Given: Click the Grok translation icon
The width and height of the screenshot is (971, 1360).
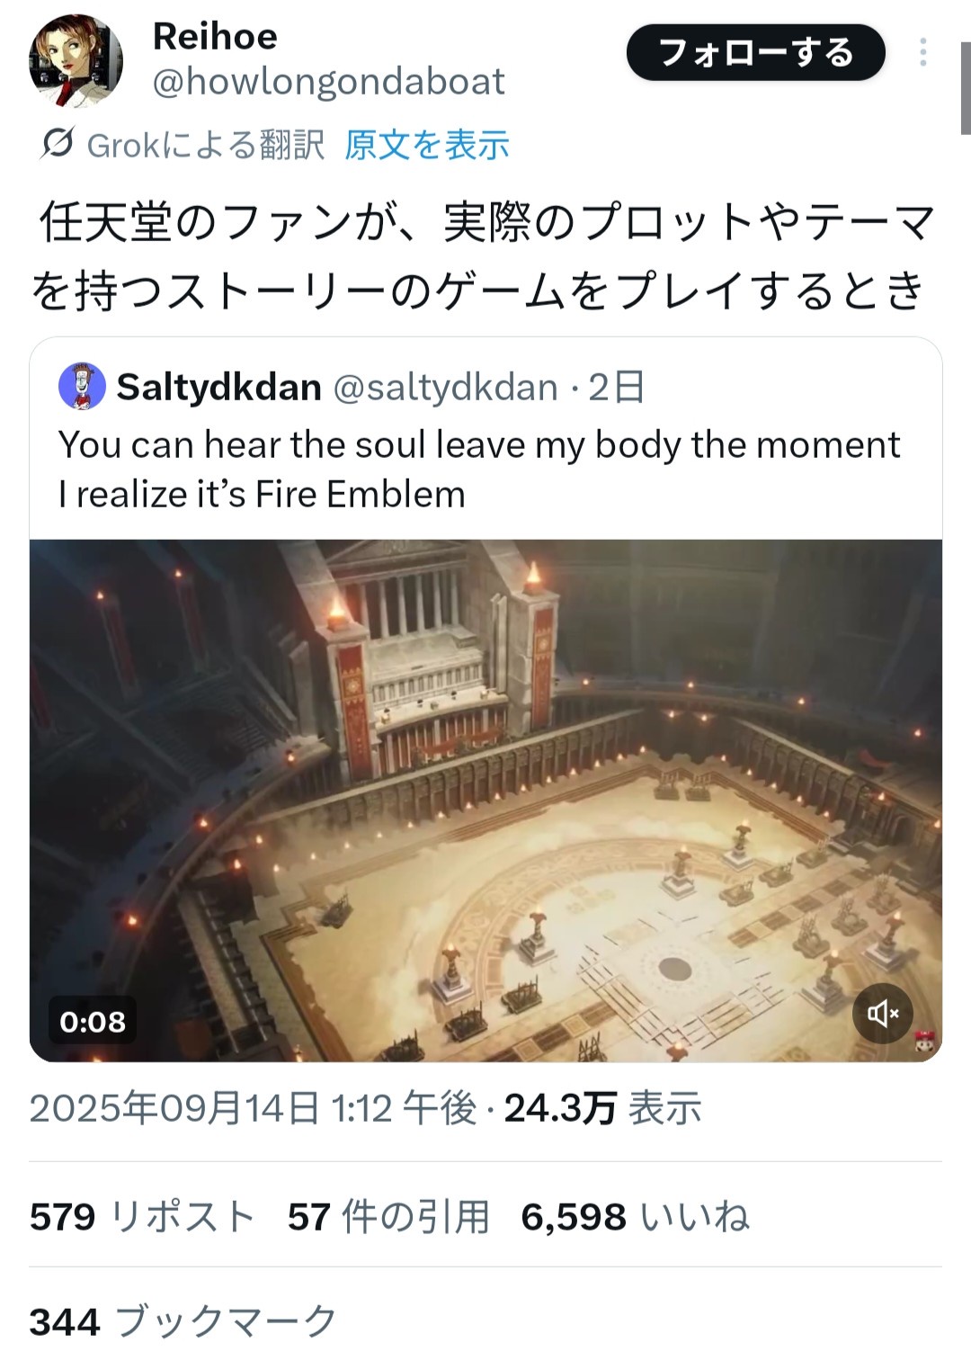Looking at the screenshot, I should pos(57,144).
